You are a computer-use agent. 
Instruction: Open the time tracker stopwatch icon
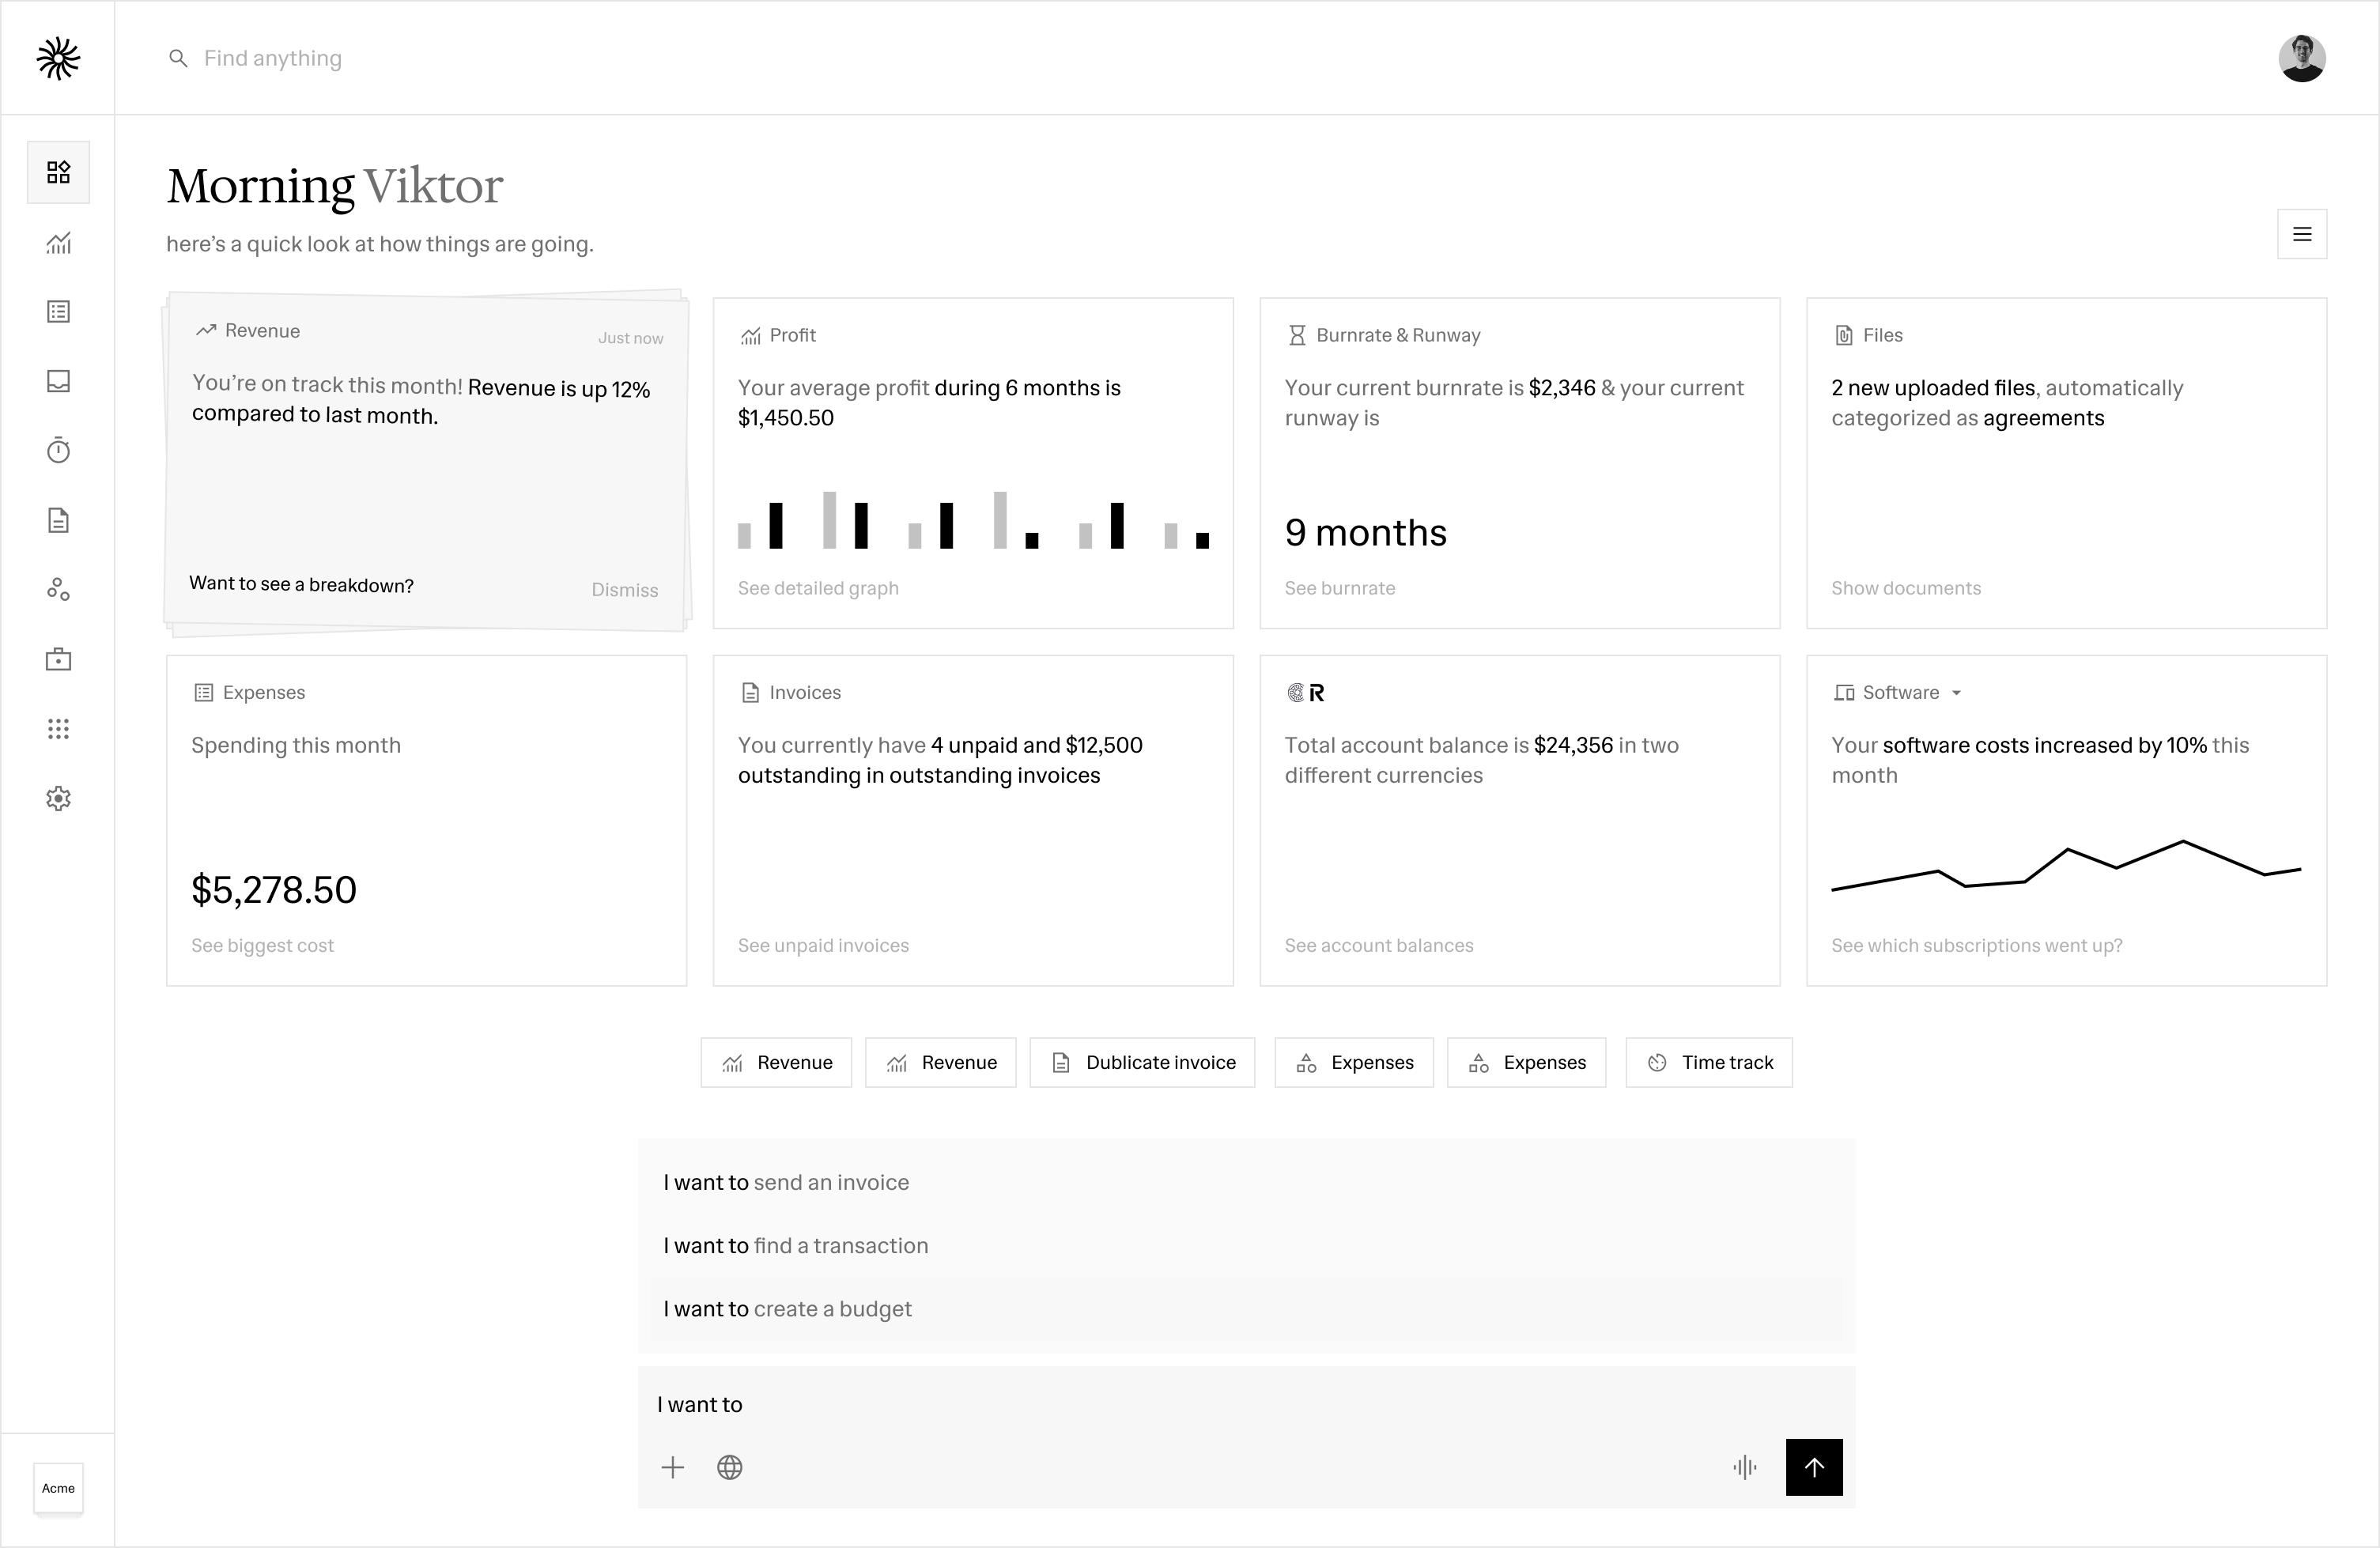[58, 449]
